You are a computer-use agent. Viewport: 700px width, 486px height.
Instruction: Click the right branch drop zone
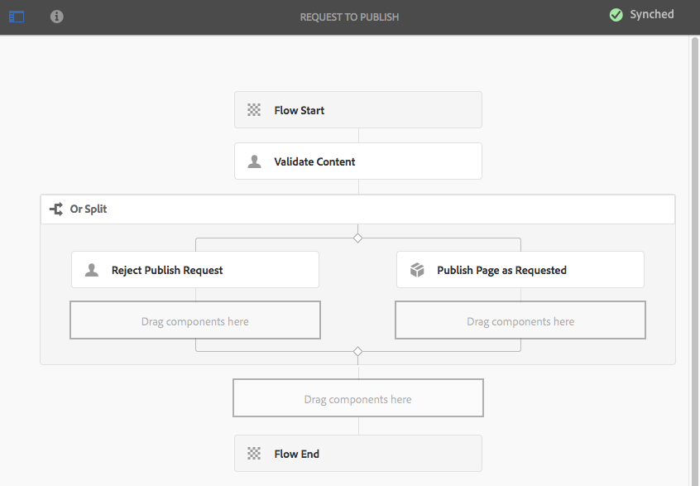520,320
